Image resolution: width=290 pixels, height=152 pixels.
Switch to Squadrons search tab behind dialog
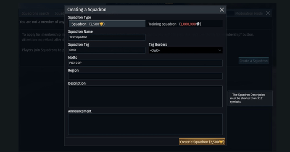coord(35,13)
